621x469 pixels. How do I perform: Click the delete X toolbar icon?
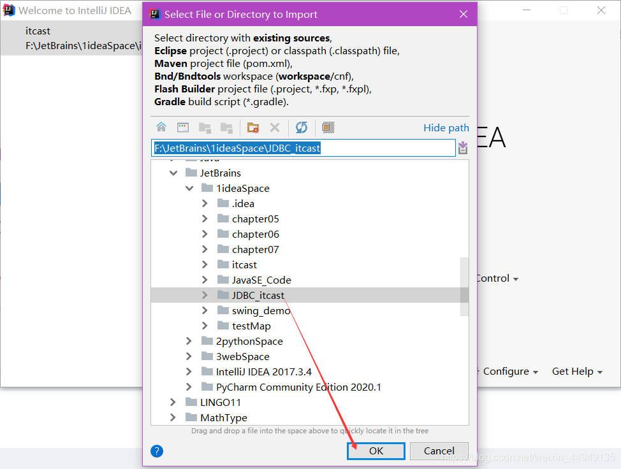click(274, 127)
